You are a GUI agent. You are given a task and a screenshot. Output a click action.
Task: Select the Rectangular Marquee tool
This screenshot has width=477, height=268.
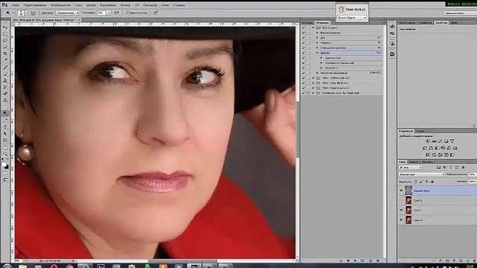tap(5, 34)
